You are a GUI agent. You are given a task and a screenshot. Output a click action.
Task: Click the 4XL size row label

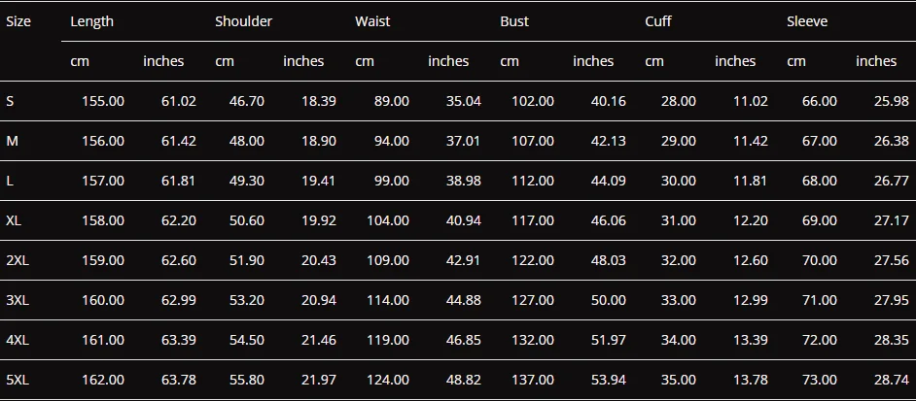coord(18,340)
